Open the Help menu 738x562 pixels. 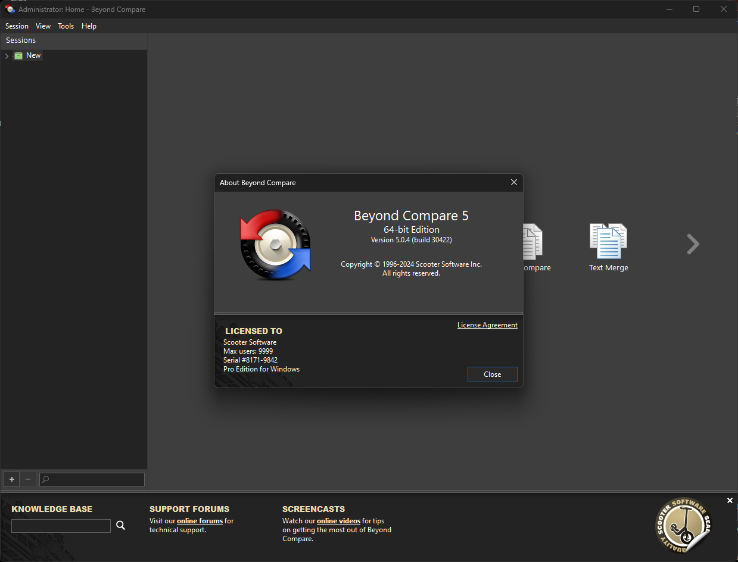(89, 26)
